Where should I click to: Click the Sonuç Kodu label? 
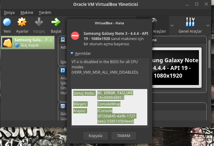tap(84, 93)
